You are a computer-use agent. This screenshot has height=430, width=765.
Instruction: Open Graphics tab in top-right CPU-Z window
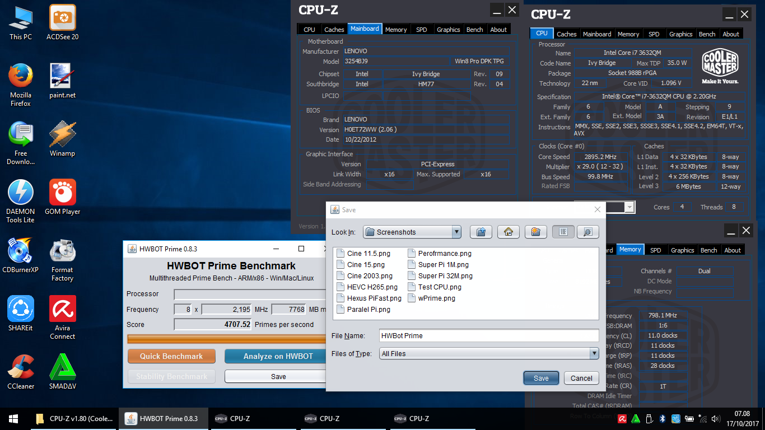pyautogui.click(x=681, y=34)
